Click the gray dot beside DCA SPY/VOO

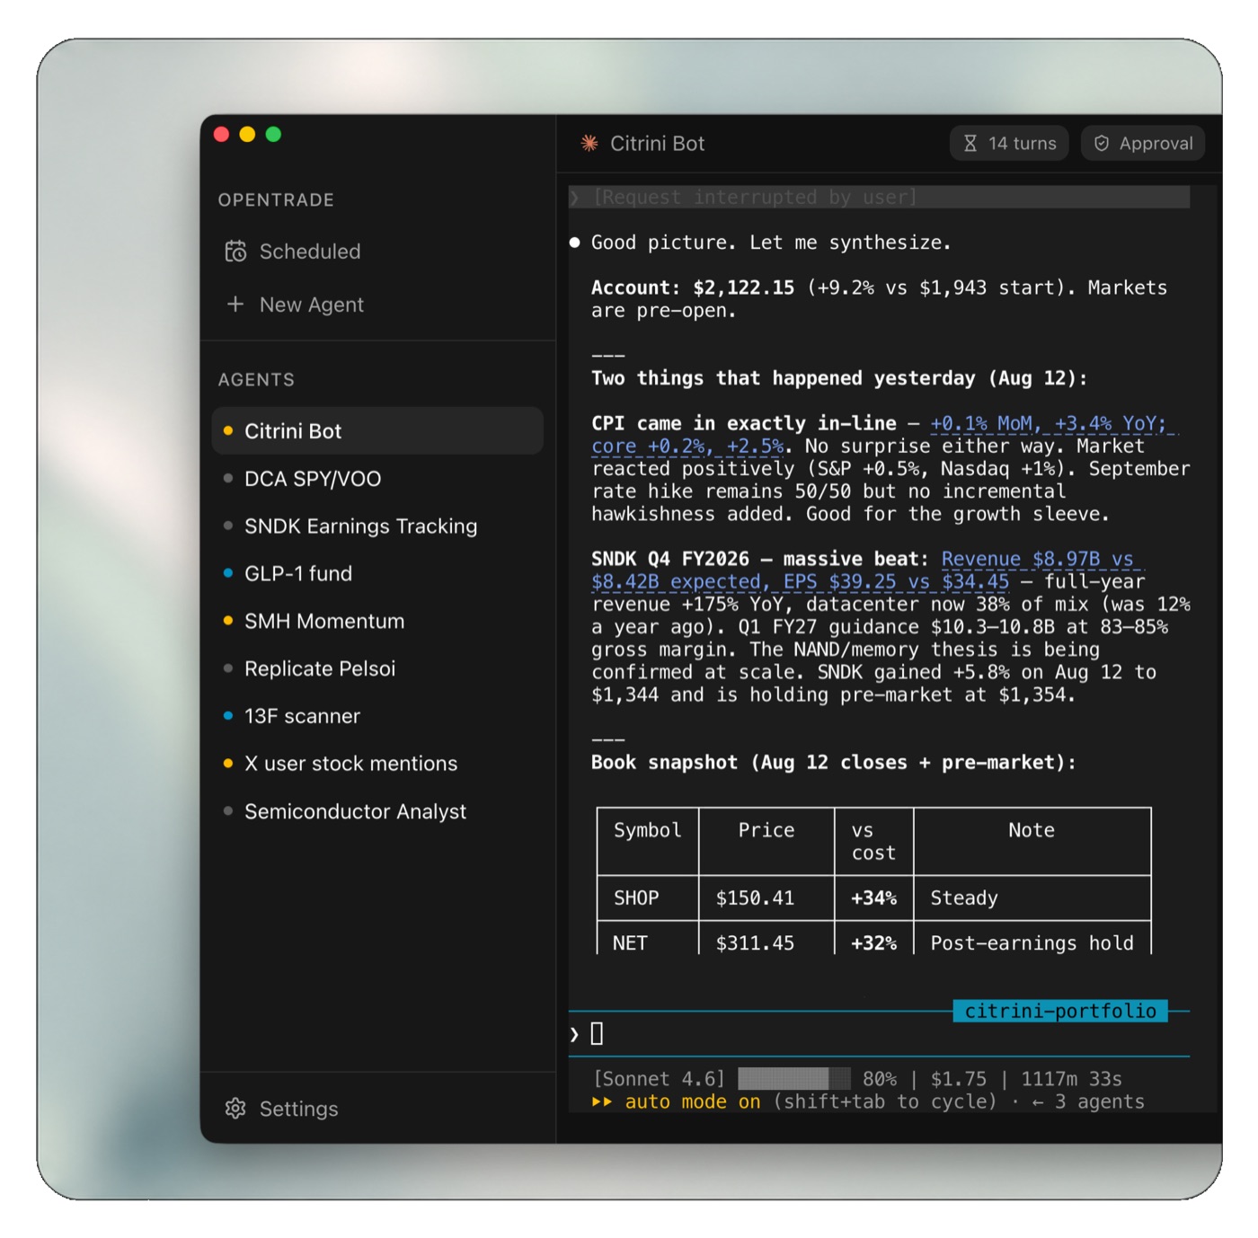pyautogui.click(x=228, y=478)
